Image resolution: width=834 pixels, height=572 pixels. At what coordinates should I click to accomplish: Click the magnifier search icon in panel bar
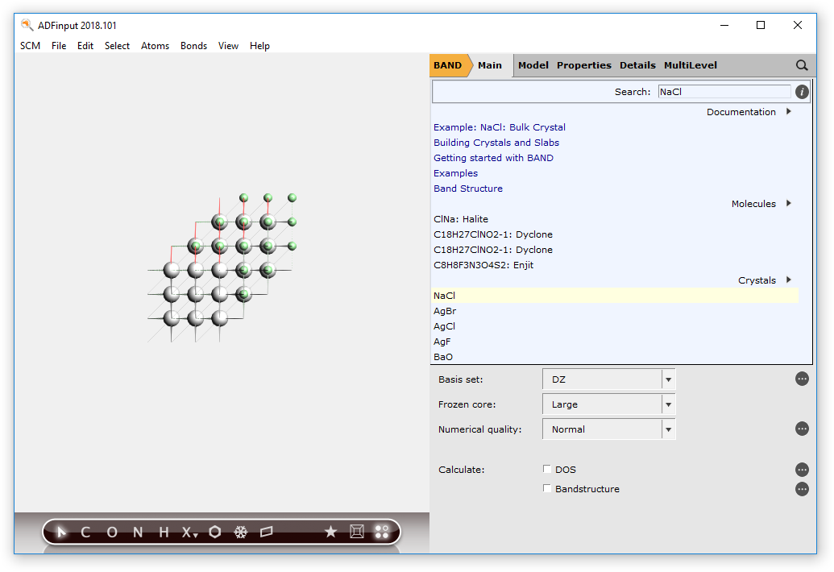coord(802,65)
